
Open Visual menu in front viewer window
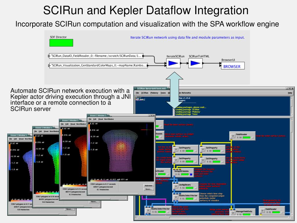pos(100,119)
